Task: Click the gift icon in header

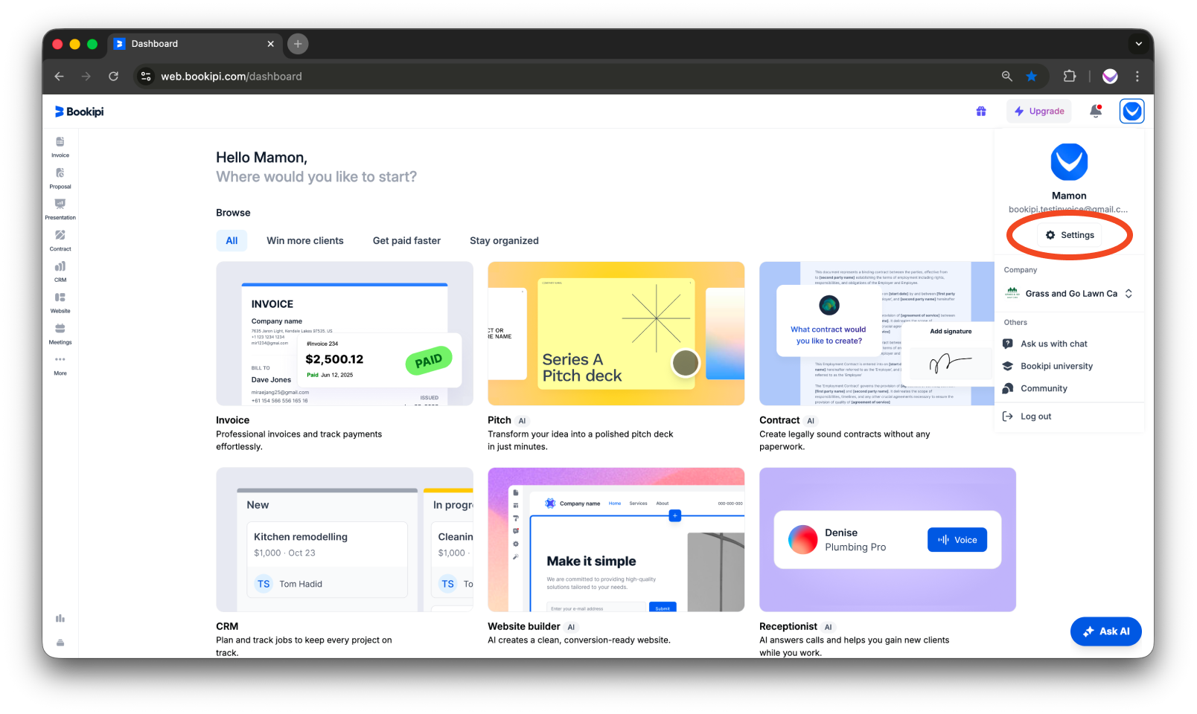Action: 981,112
